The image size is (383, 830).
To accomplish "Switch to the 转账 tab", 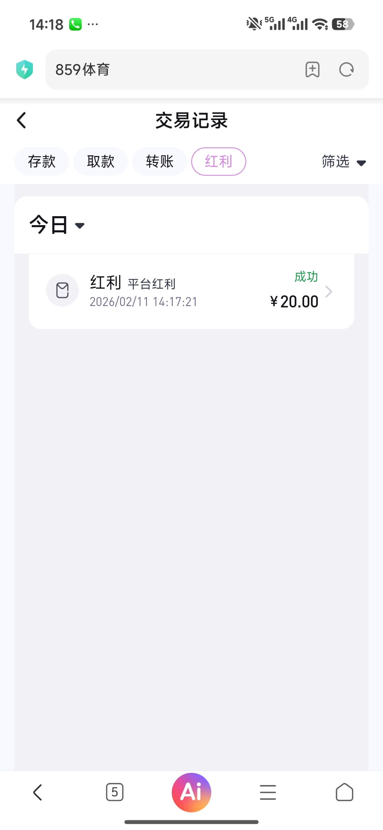I will point(160,162).
